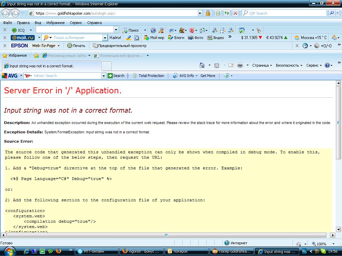This screenshot has height=256, width=342.
Task: Click the Stop loading red X icon
Action: pos(235,13)
